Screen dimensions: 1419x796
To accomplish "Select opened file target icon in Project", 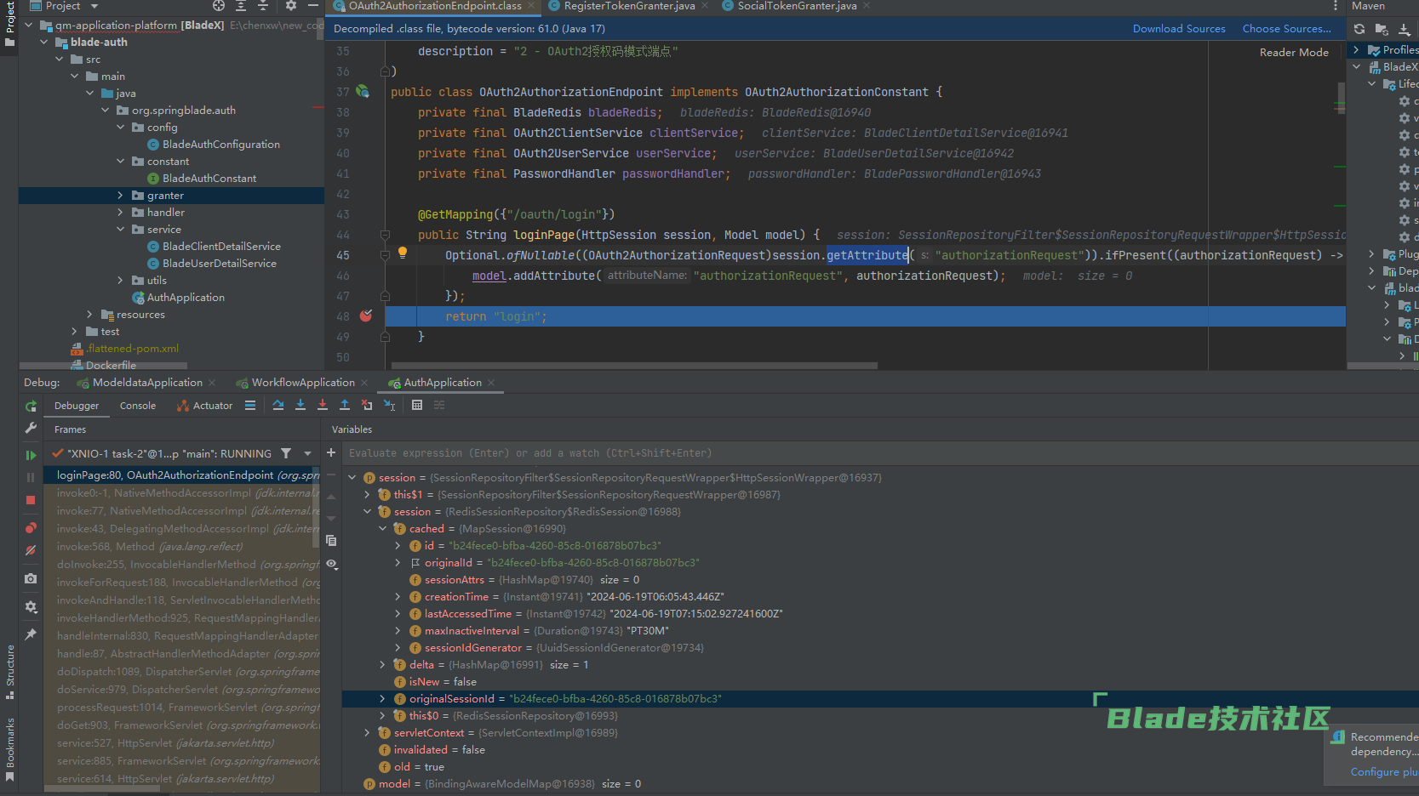I will pos(219,6).
